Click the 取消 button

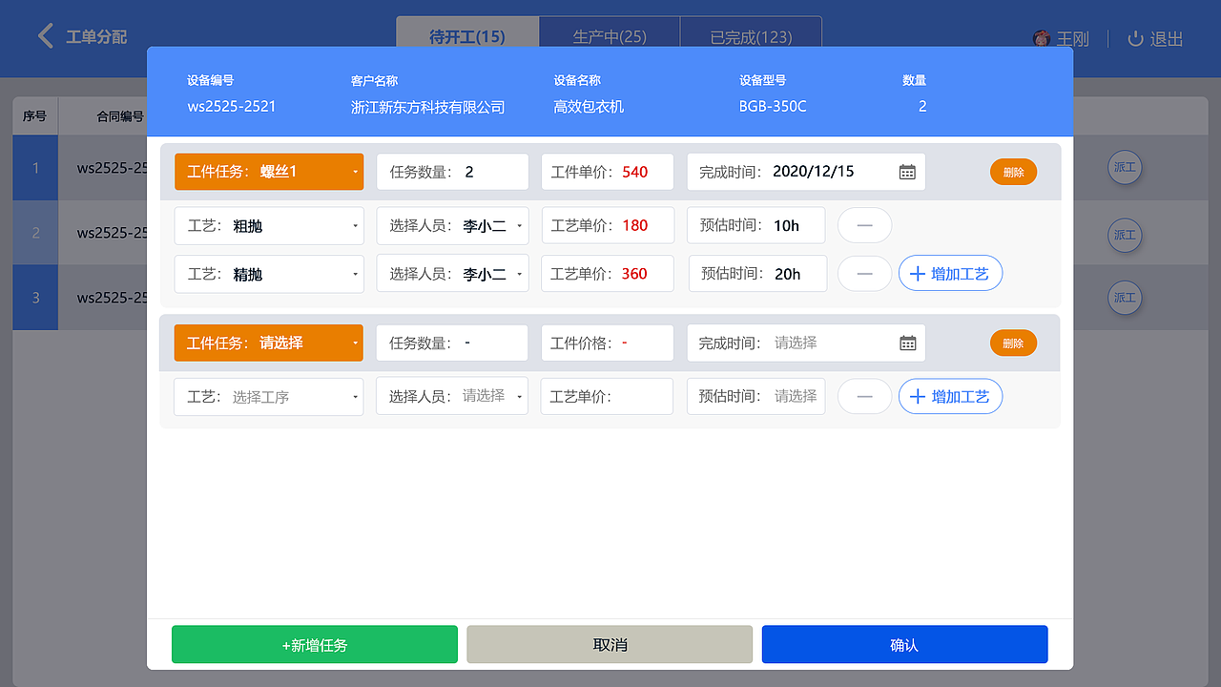click(x=610, y=644)
